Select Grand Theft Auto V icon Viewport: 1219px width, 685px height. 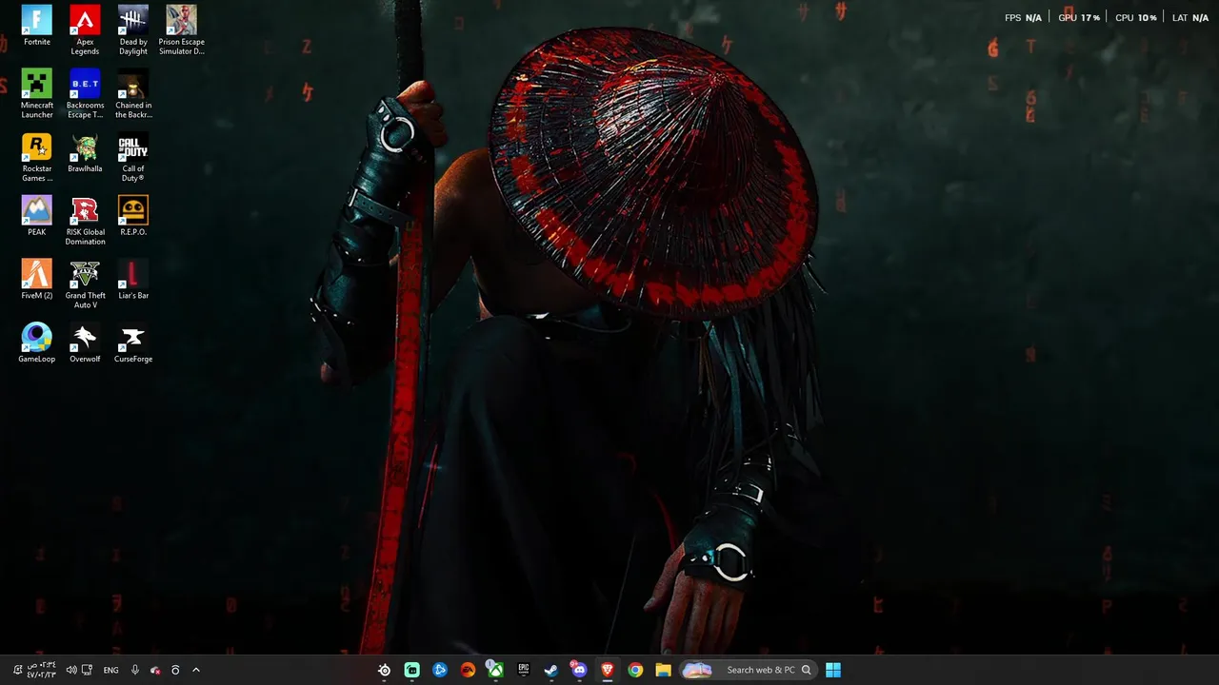(x=85, y=284)
